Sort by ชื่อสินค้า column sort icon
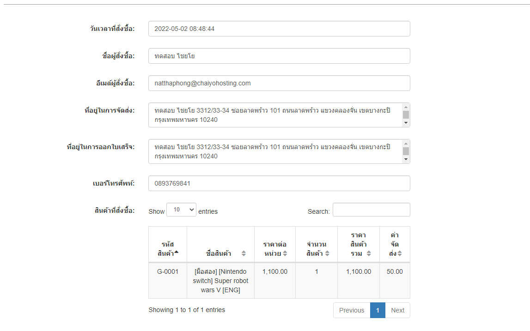Screen dimensions: 530x331 coord(244,253)
